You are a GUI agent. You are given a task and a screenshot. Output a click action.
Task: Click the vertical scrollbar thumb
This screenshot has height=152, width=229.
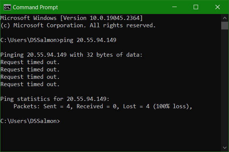[225, 25]
